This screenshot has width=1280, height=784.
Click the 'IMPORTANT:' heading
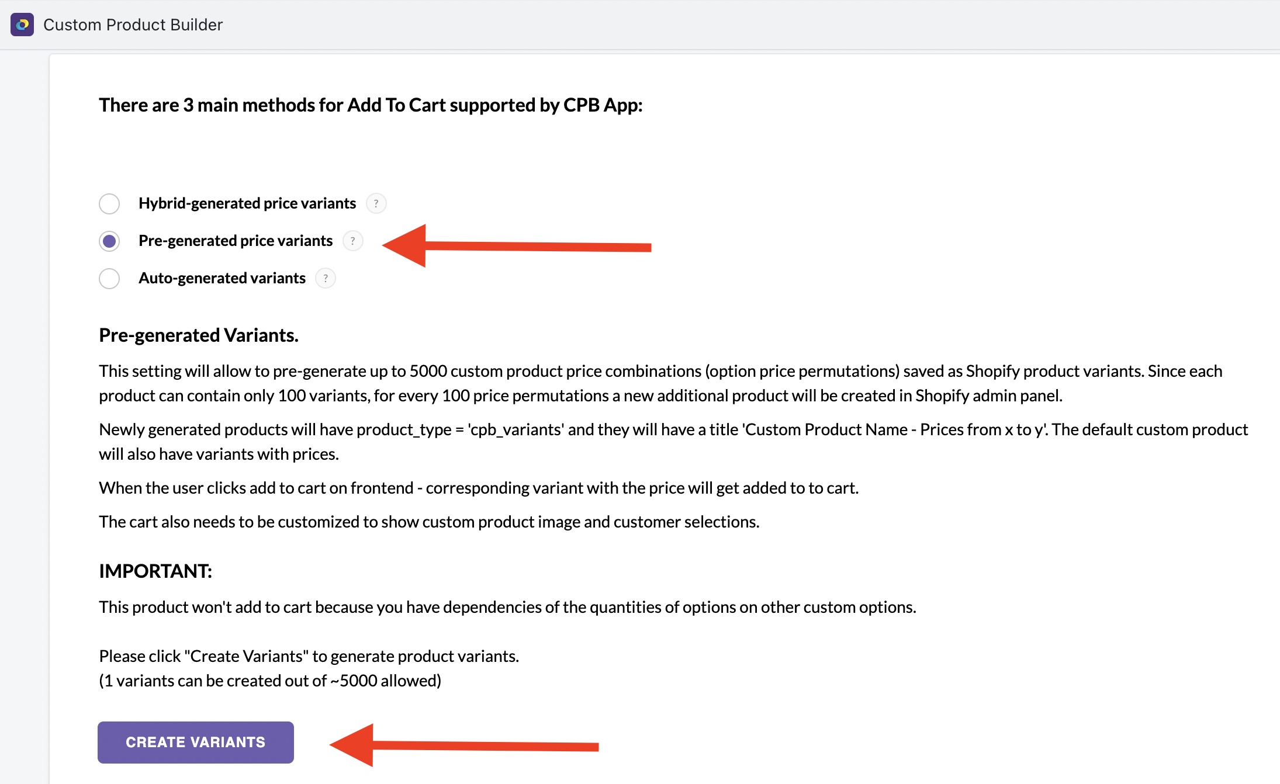point(155,571)
